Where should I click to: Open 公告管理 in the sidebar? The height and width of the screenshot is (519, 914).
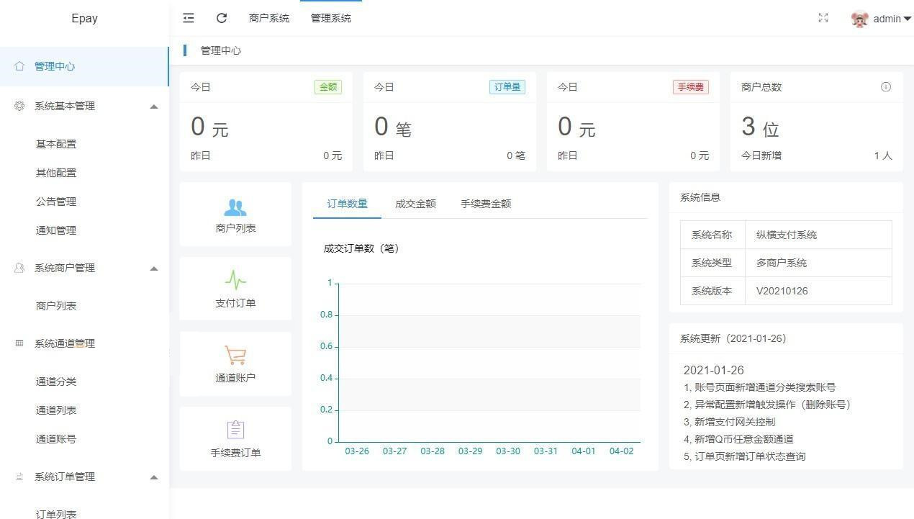point(56,202)
